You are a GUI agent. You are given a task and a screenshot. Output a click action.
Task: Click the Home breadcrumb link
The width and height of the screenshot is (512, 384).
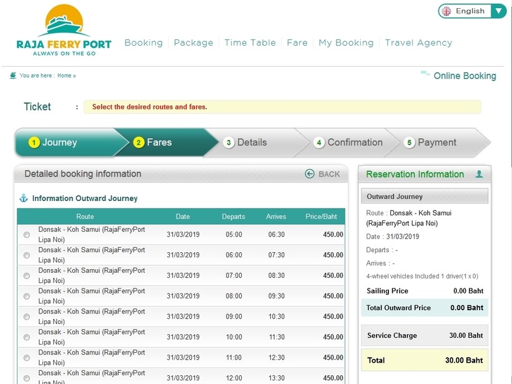click(x=64, y=76)
